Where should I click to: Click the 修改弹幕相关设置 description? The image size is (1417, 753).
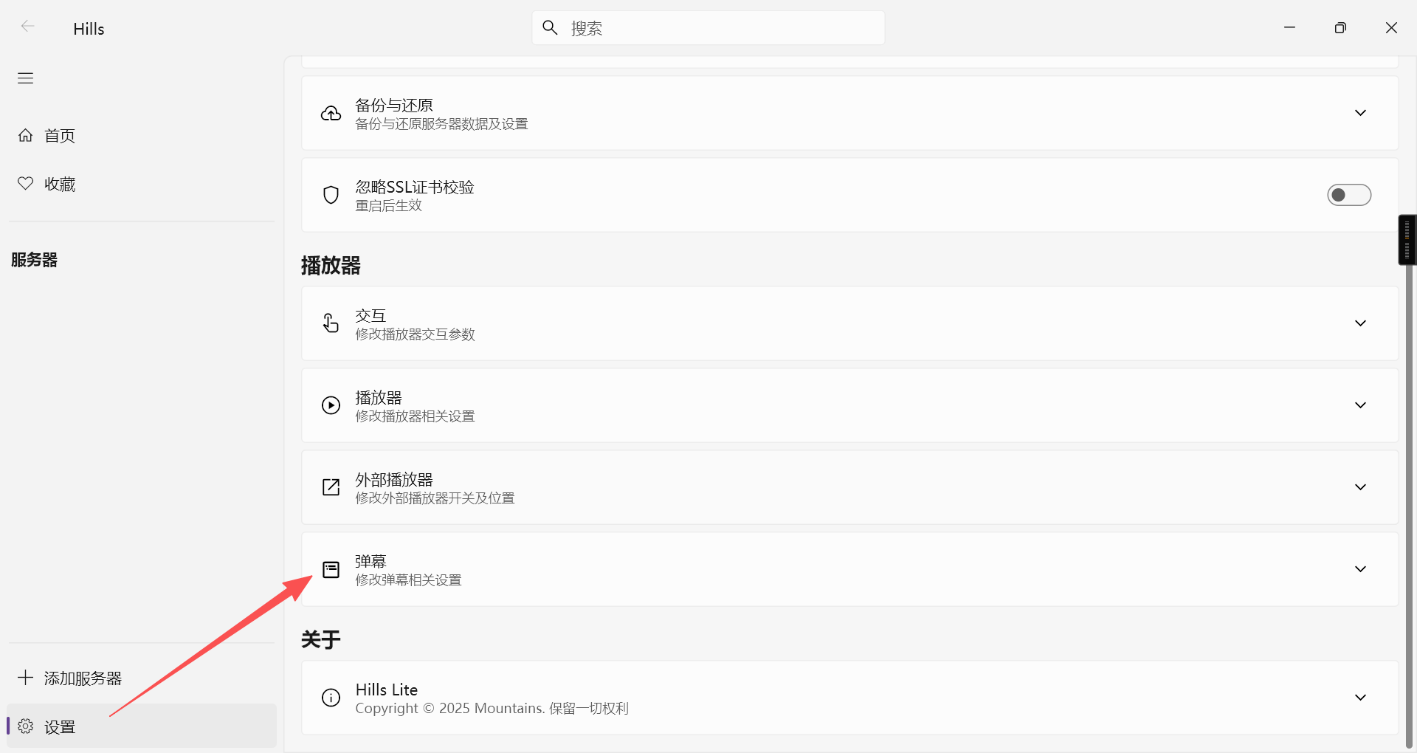408,580
